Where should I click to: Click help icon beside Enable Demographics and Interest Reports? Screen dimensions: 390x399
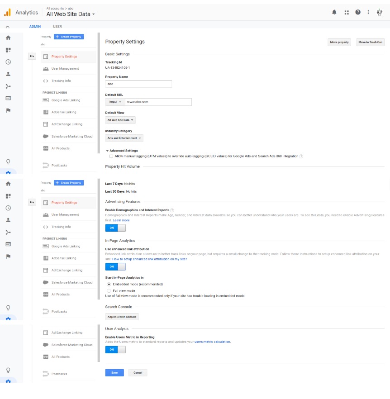point(172,210)
